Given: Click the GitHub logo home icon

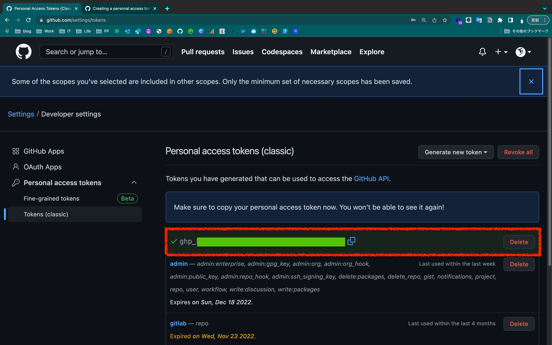Looking at the screenshot, I should click(x=23, y=52).
